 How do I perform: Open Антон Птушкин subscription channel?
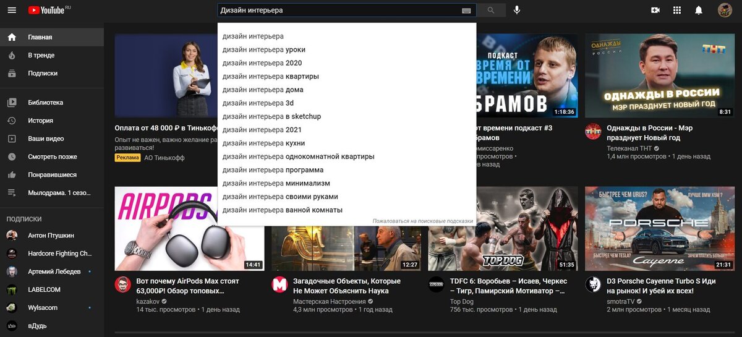click(x=52, y=236)
